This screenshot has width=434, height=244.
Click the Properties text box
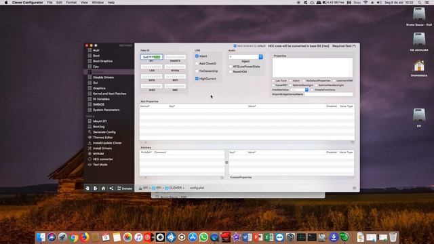coord(313,68)
